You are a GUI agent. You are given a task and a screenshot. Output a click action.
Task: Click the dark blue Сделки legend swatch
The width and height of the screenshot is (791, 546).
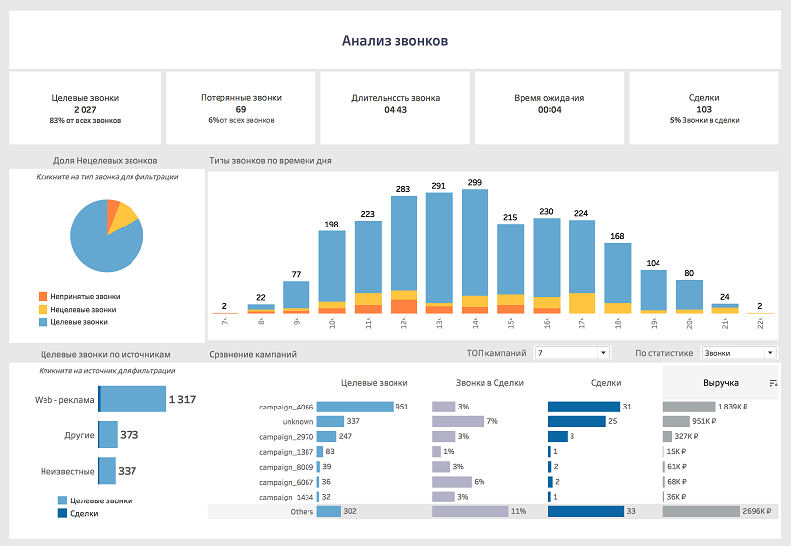coord(62,513)
